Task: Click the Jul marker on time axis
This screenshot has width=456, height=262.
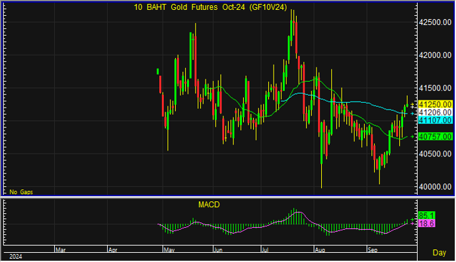Action: click(x=265, y=250)
